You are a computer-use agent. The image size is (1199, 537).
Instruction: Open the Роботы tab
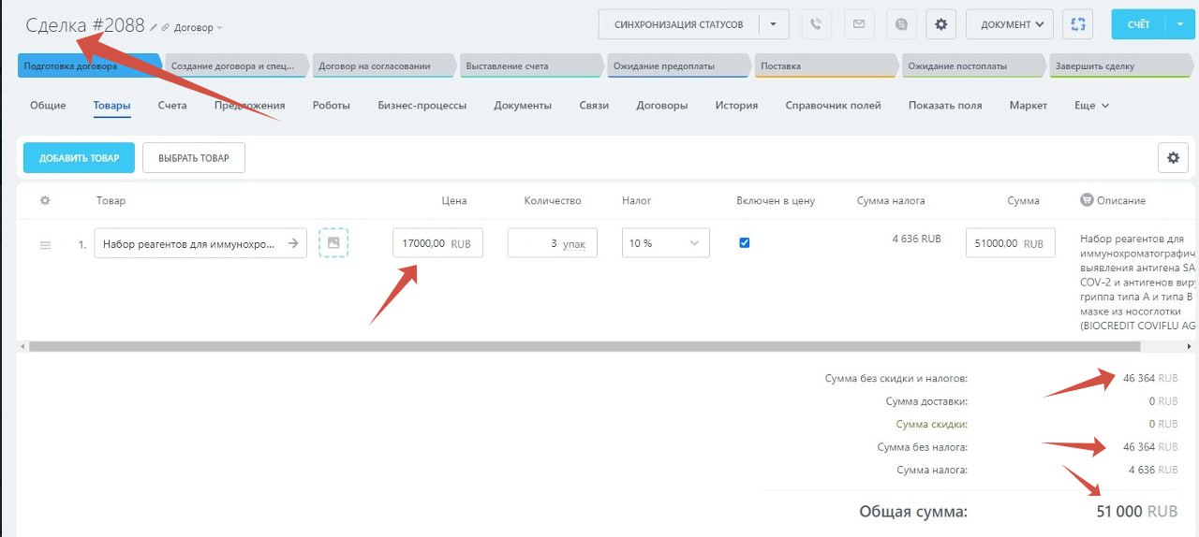click(332, 105)
